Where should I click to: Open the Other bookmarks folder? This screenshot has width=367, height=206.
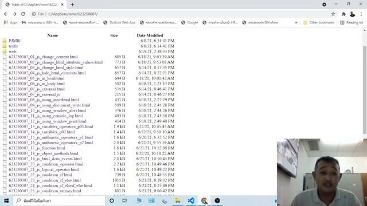coord(319,22)
